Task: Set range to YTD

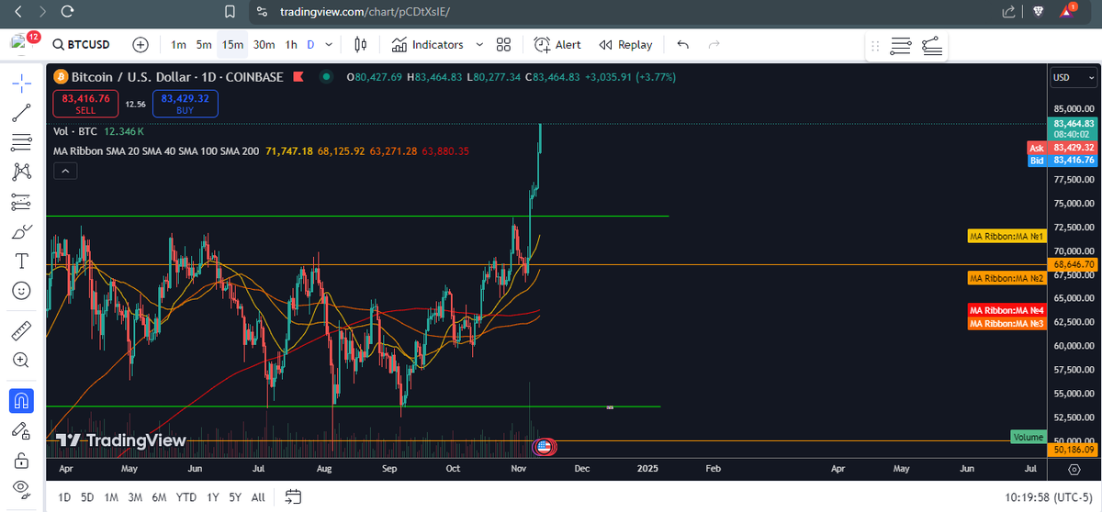Action: (186, 497)
